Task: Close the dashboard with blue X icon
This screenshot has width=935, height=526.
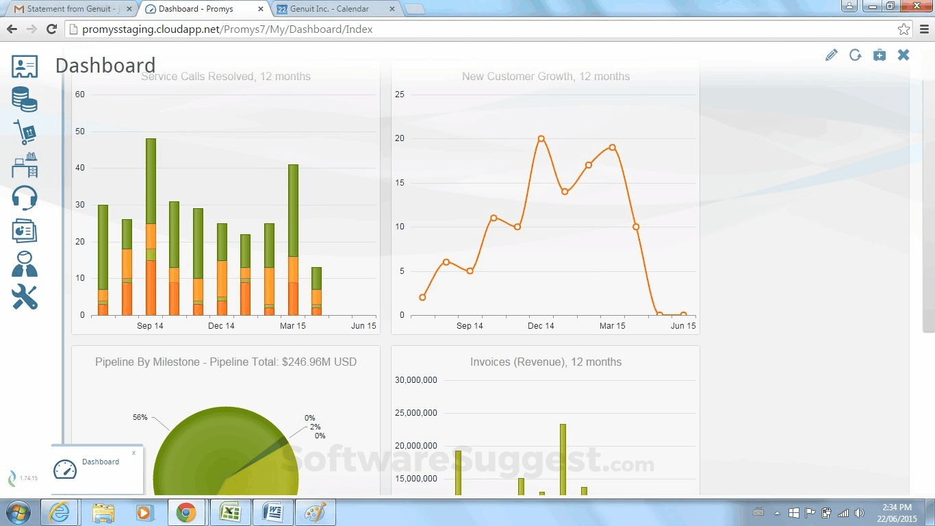Action: tap(904, 55)
